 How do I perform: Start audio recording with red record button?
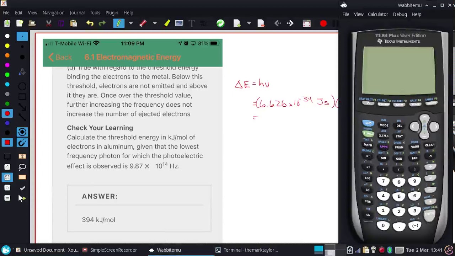pyautogui.click(x=323, y=23)
